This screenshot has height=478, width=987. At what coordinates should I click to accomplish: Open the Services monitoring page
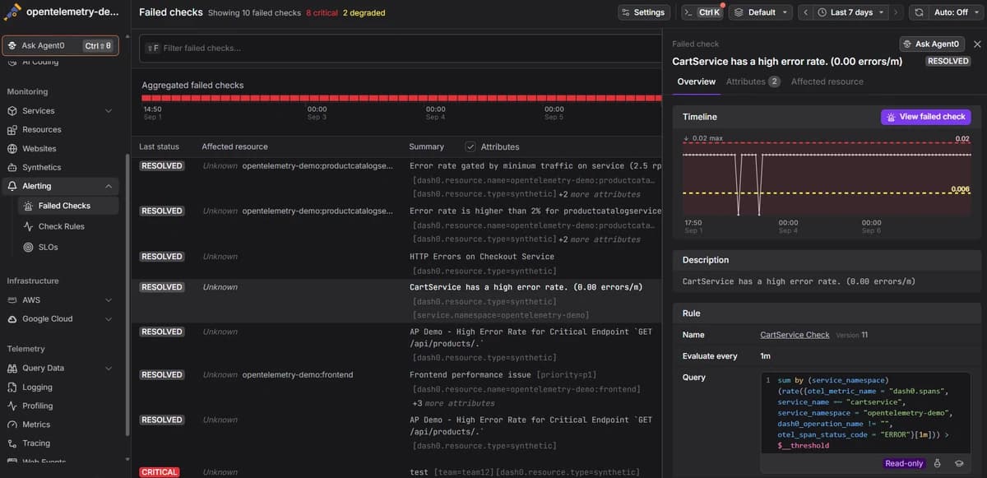[38, 111]
